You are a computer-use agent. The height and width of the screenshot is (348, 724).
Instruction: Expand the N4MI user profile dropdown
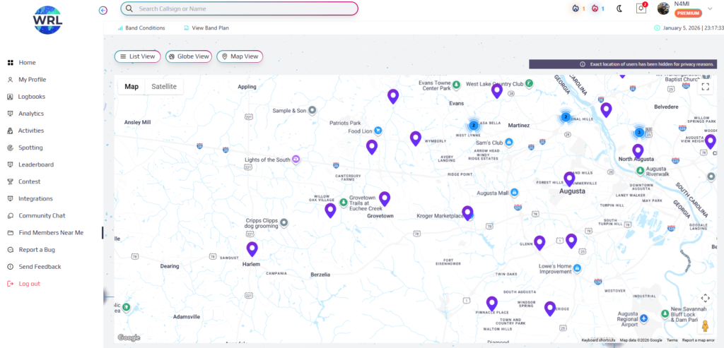(710, 8)
